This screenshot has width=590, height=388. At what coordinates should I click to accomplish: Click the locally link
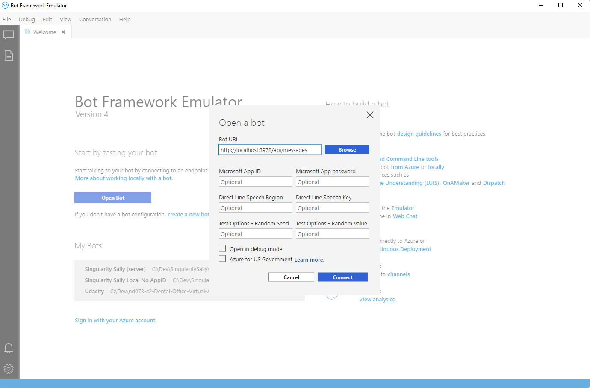pos(436,167)
